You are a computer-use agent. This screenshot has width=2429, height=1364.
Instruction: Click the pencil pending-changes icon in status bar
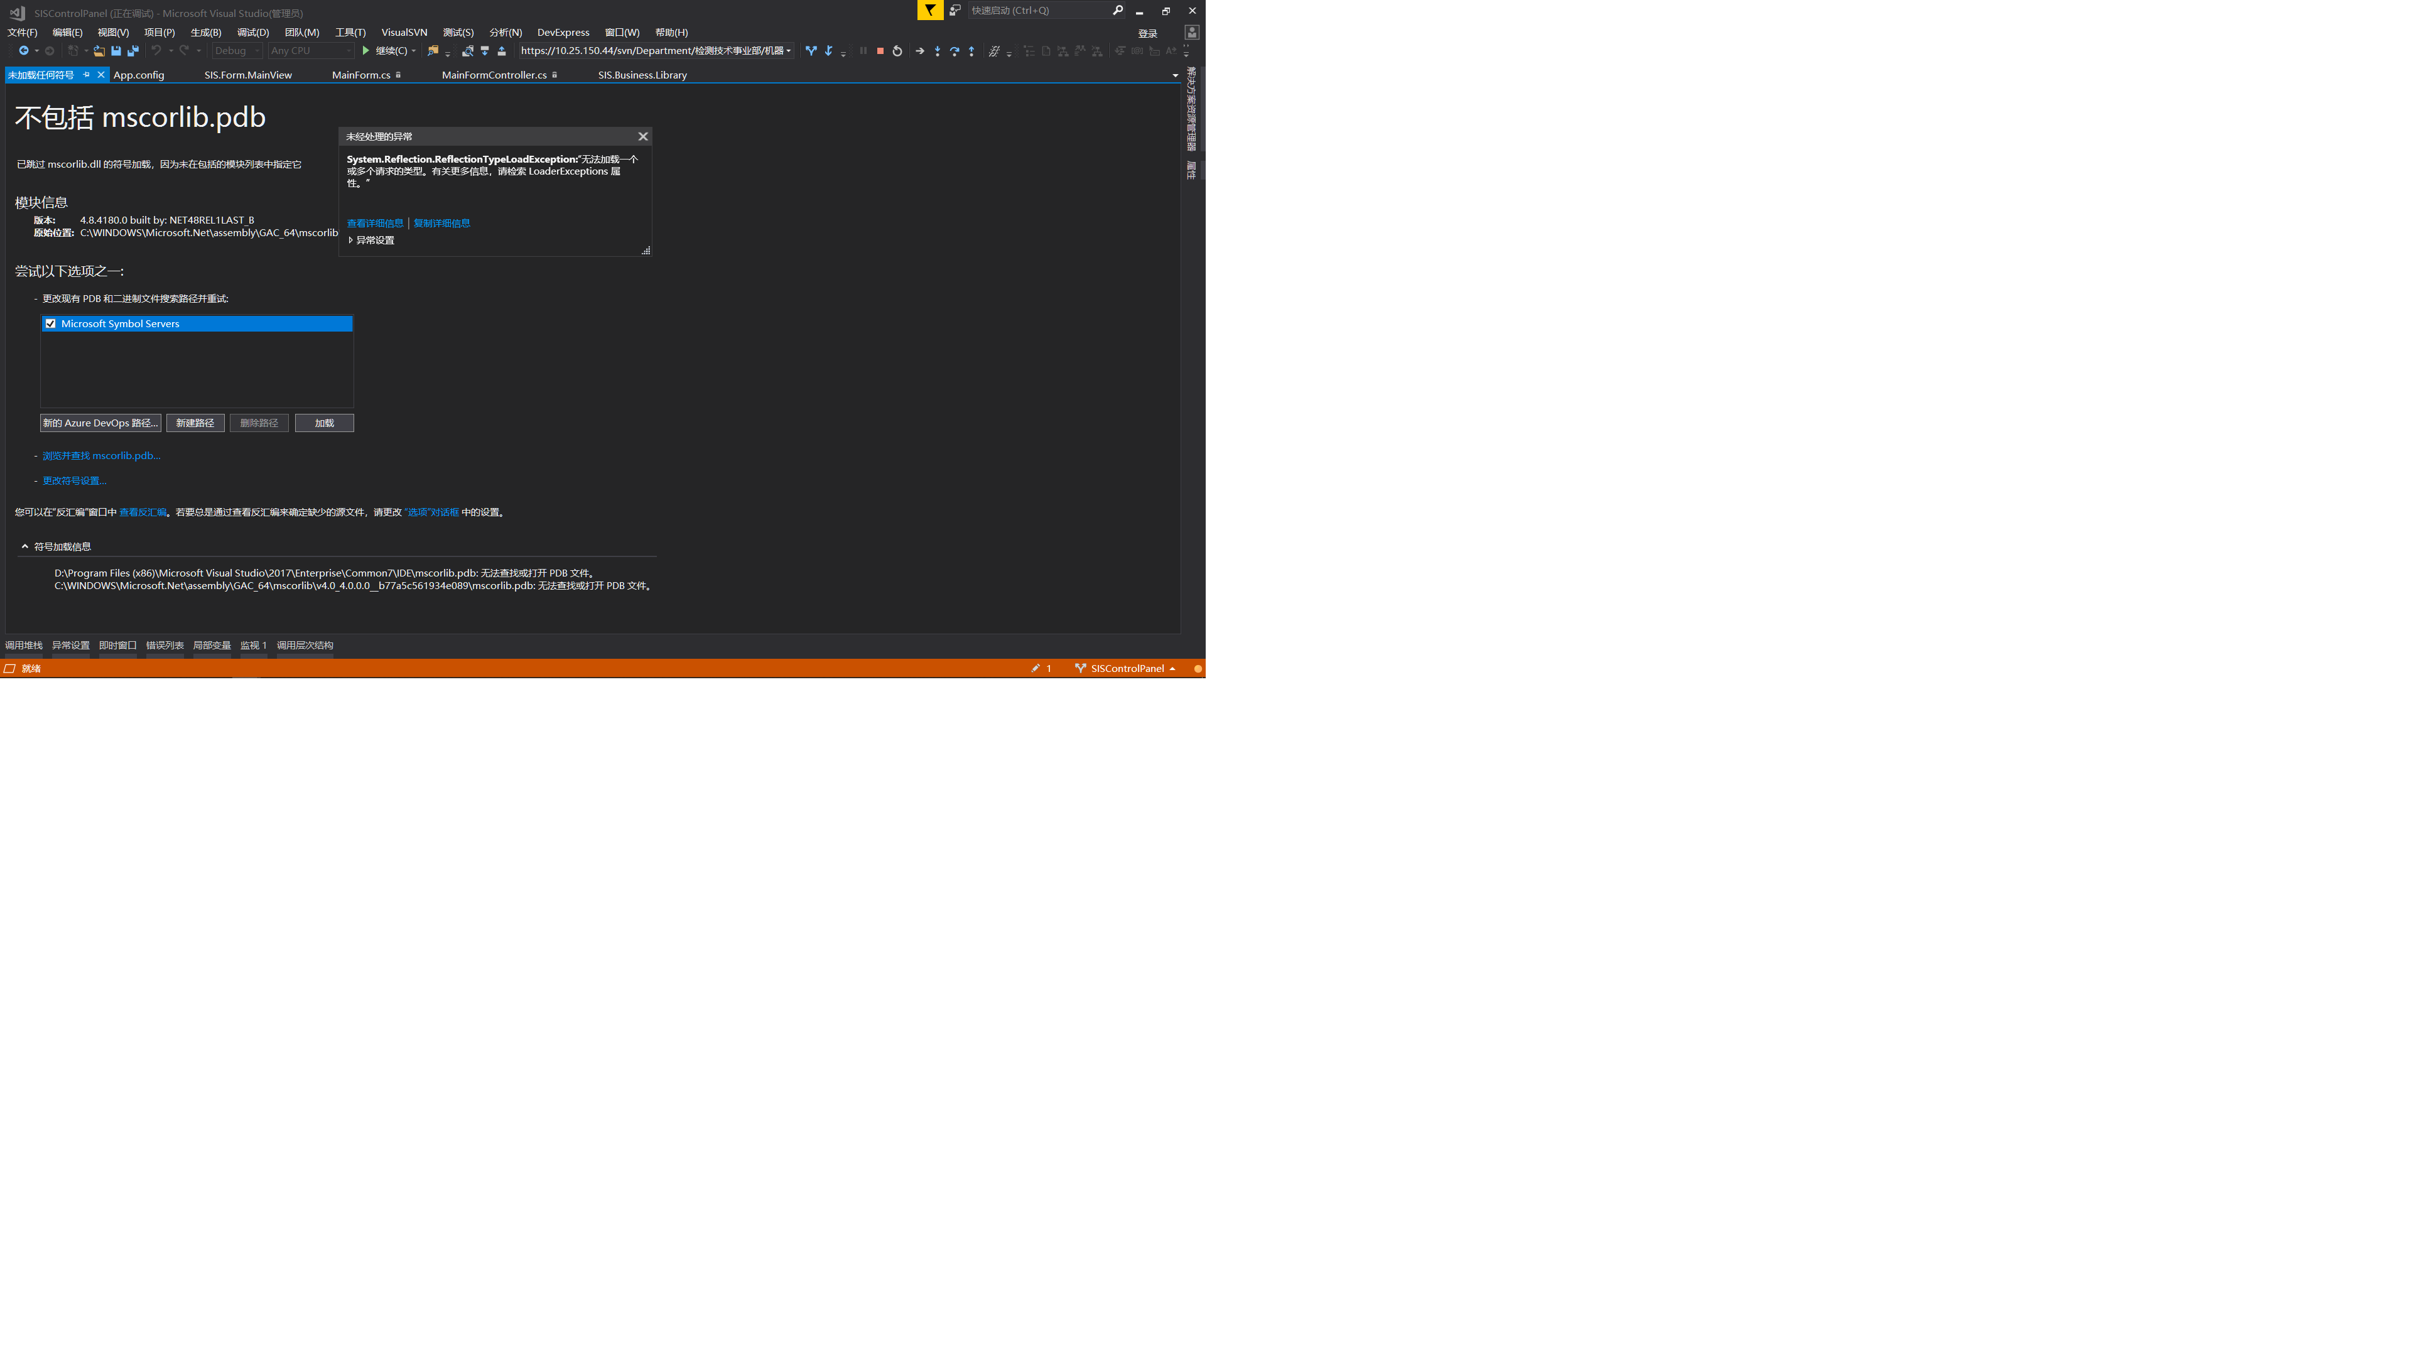point(1036,668)
